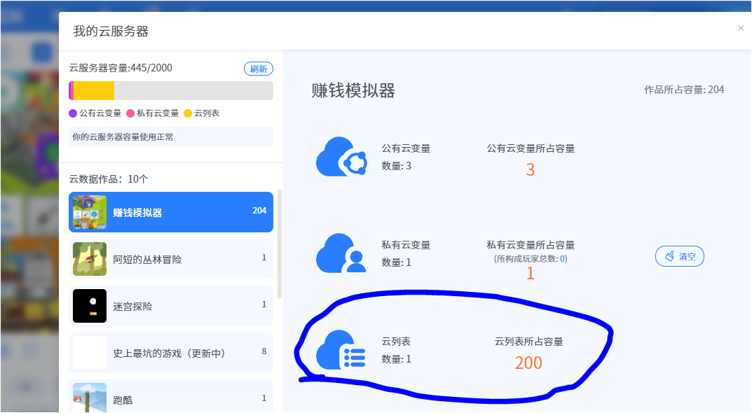Close the 我的云服务器 dialog
752x413 pixels.
click(x=741, y=28)
